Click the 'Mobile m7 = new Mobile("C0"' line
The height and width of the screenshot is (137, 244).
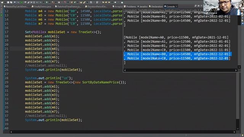coord(74,24)
